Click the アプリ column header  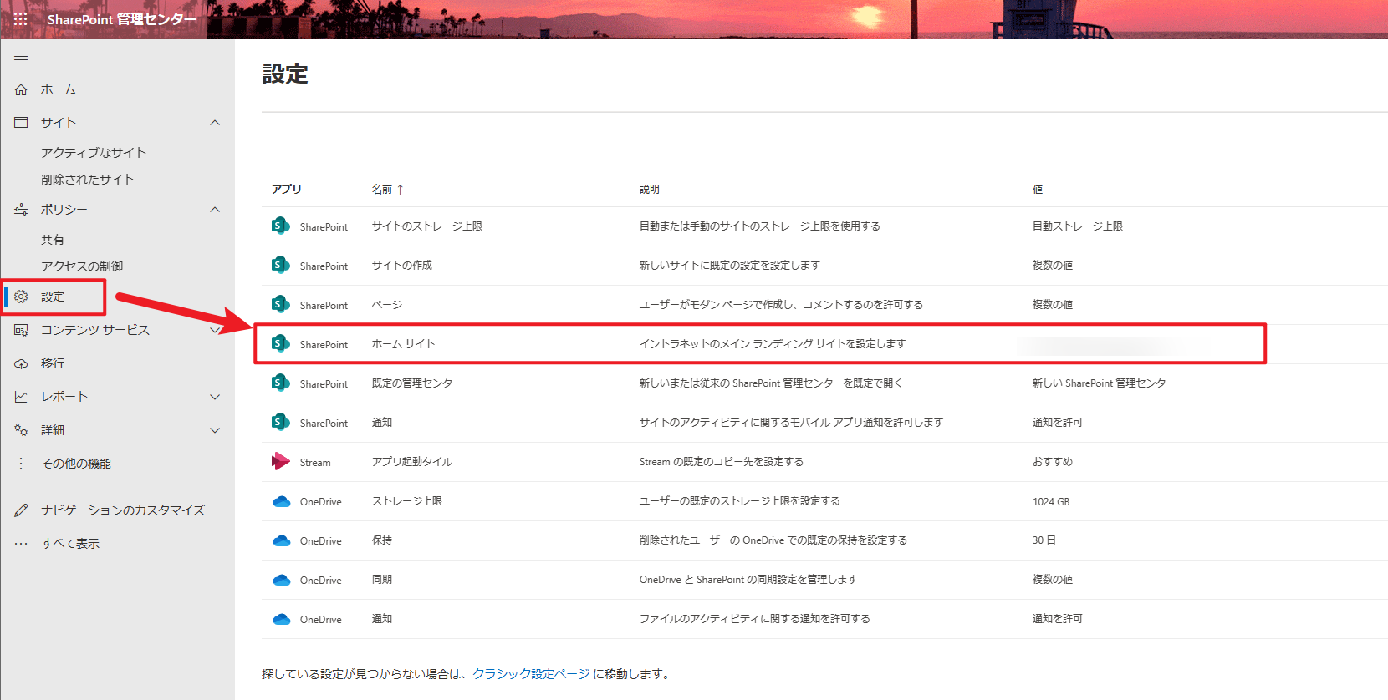pyautogui.click(x=287, y=190)
